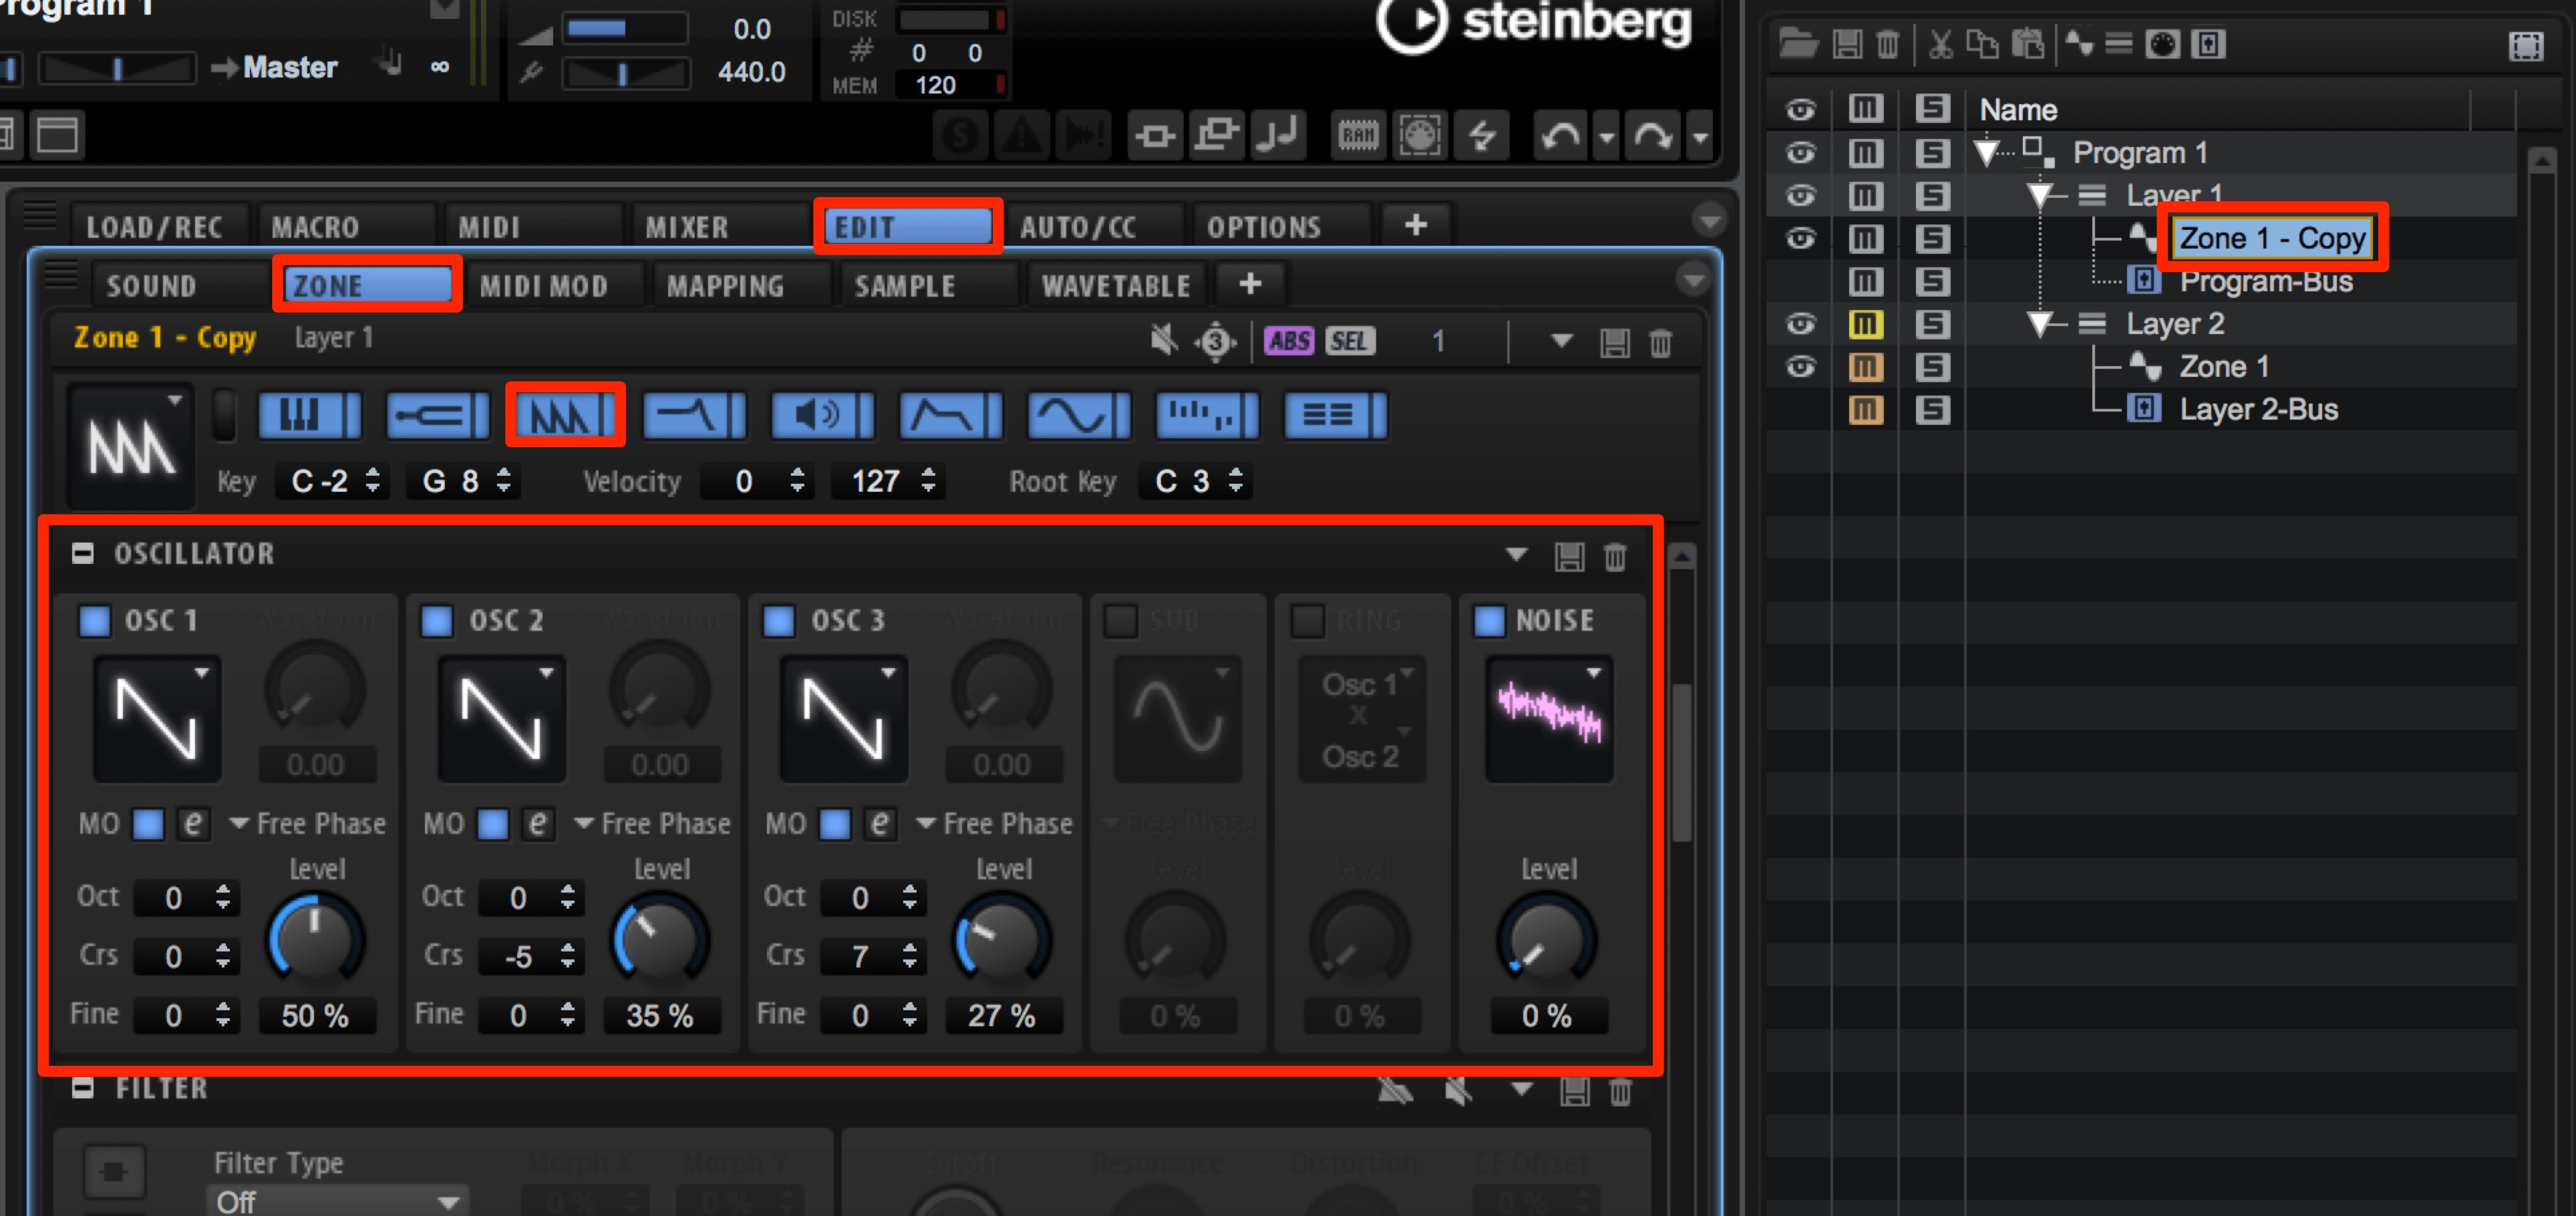Open the Filter zone section icon
Image resolution: width=2576 pixels, height=1216 pixels.
pyautogui.click(x=693, y=415)
